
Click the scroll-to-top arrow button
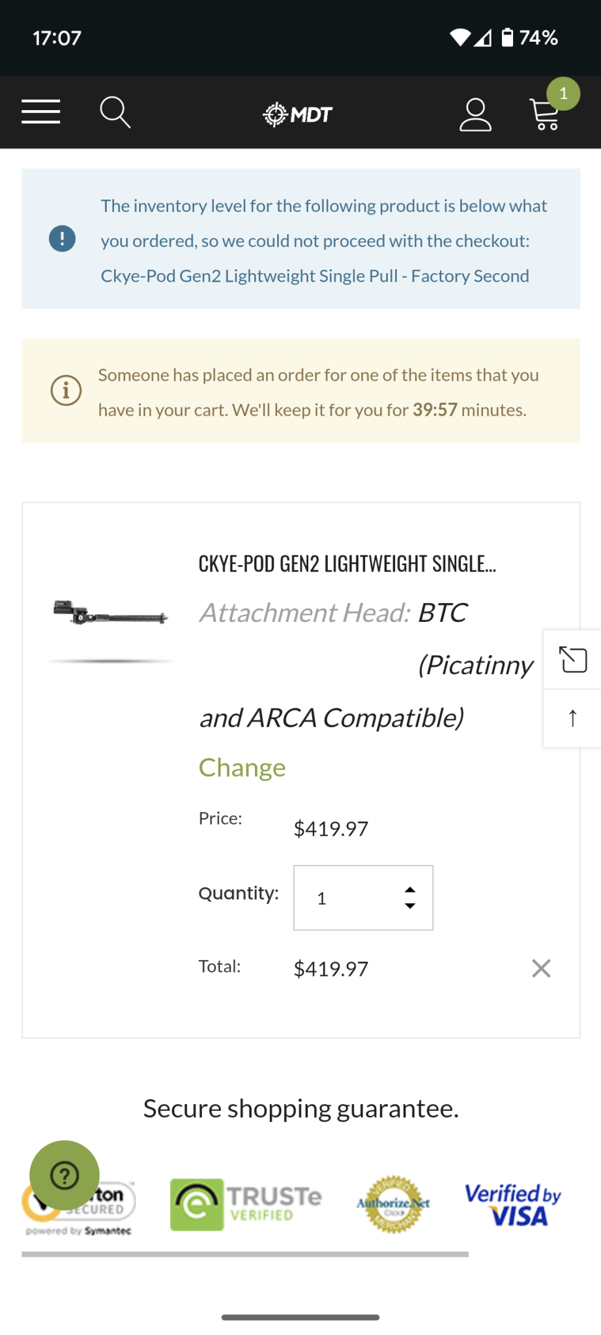click(572, 718)
